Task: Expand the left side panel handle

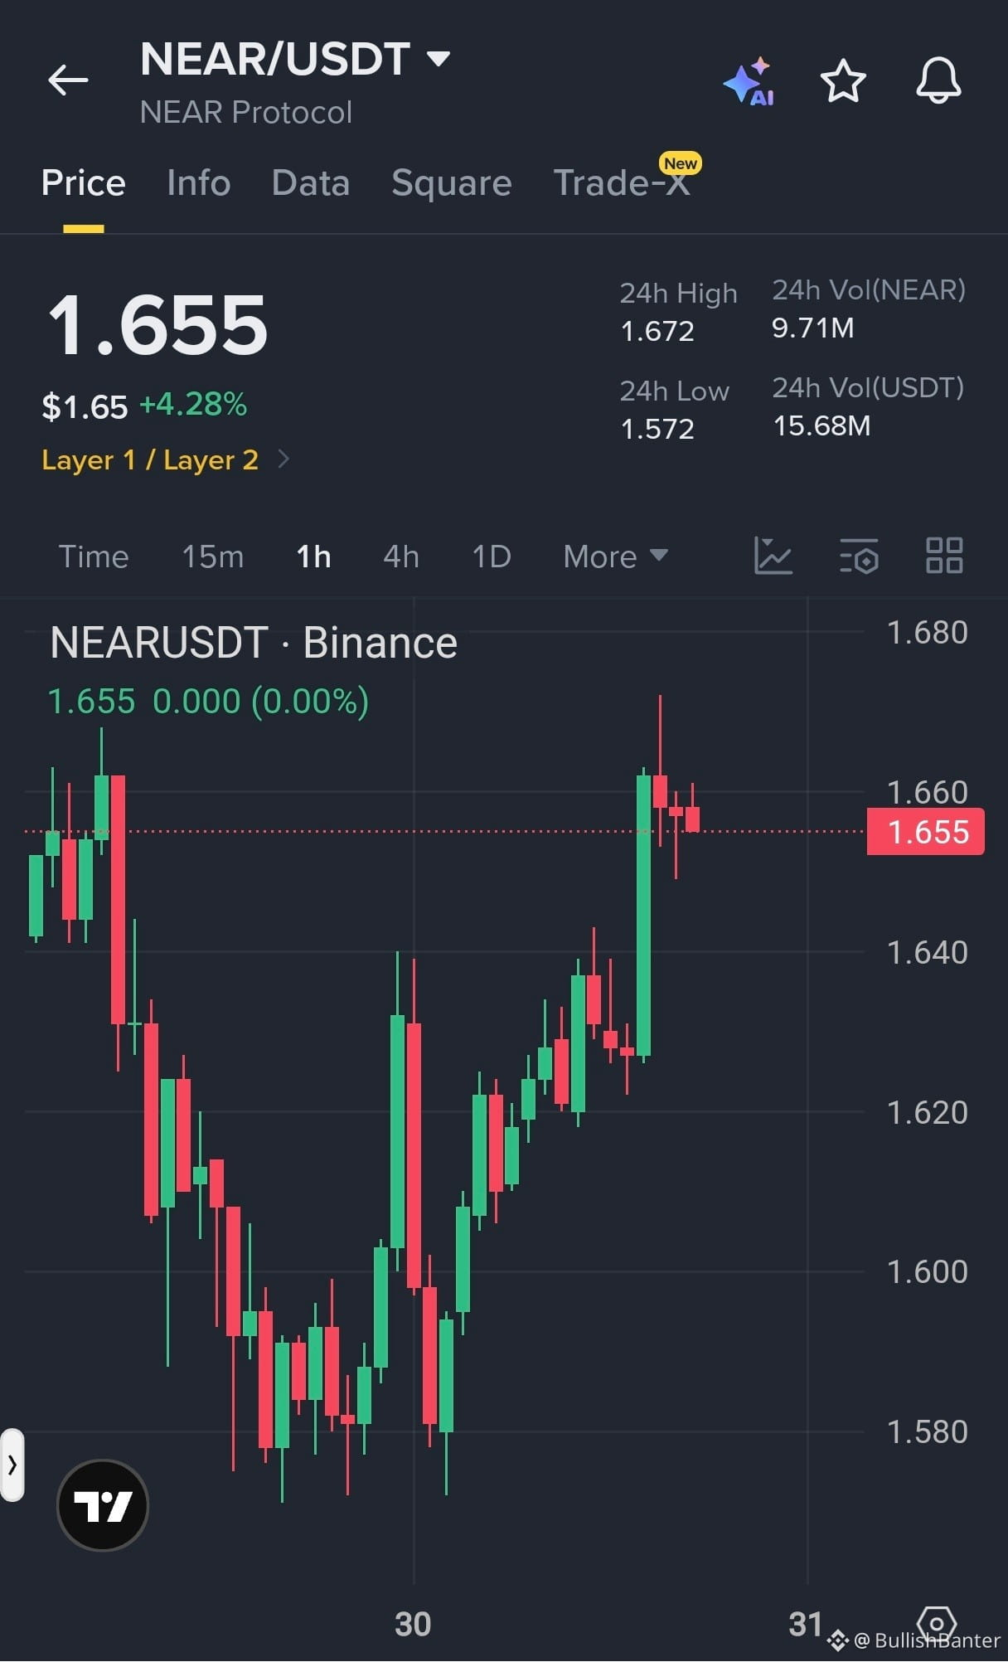Action: click(12, 1465)
